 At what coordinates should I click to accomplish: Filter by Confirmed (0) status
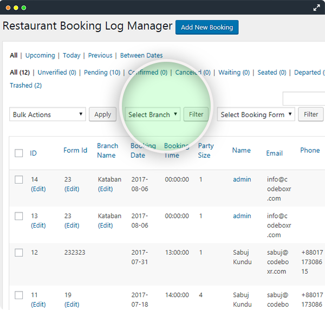[147, 73]
